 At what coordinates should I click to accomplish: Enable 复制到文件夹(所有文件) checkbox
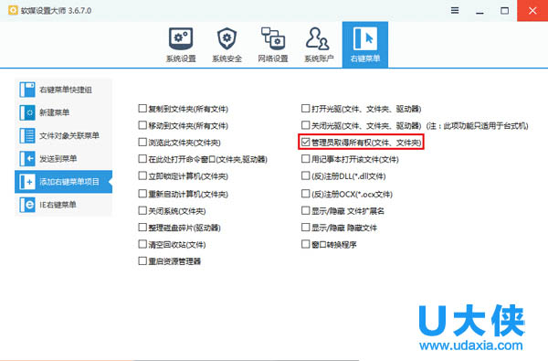[142, 109]
